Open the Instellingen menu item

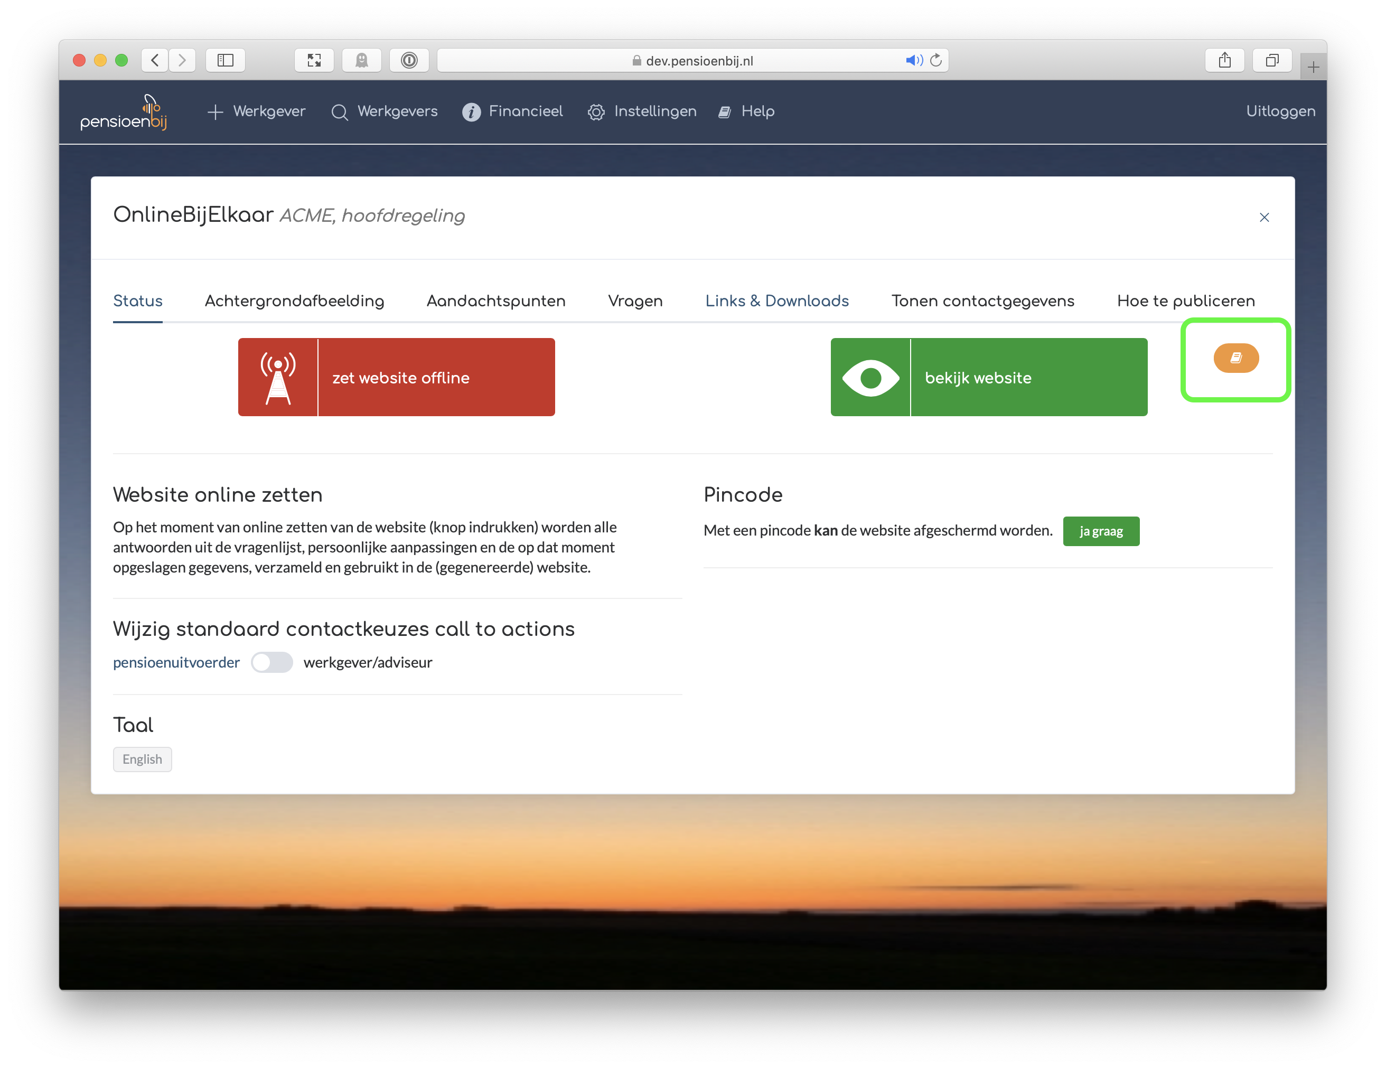tap(642, 111)
